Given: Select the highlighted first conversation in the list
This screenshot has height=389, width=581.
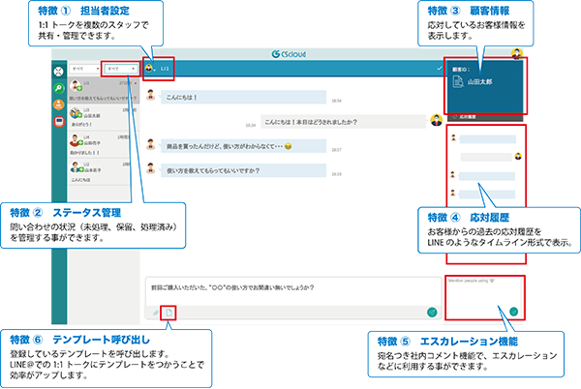Looking at the screenshot, I should (104, 90).
